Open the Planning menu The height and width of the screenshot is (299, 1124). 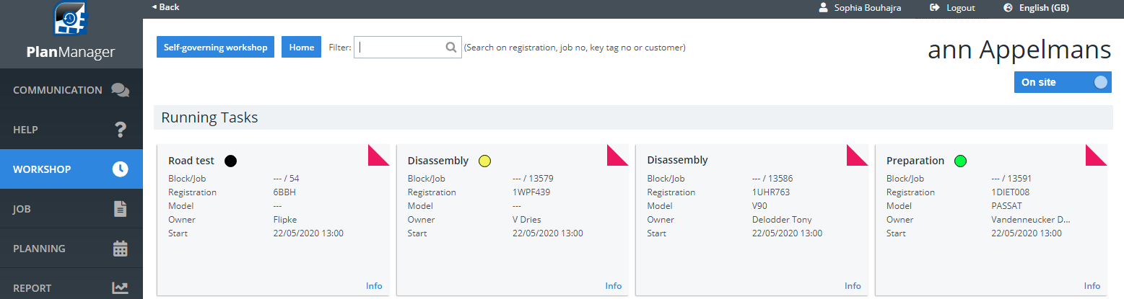pos(71,249)
